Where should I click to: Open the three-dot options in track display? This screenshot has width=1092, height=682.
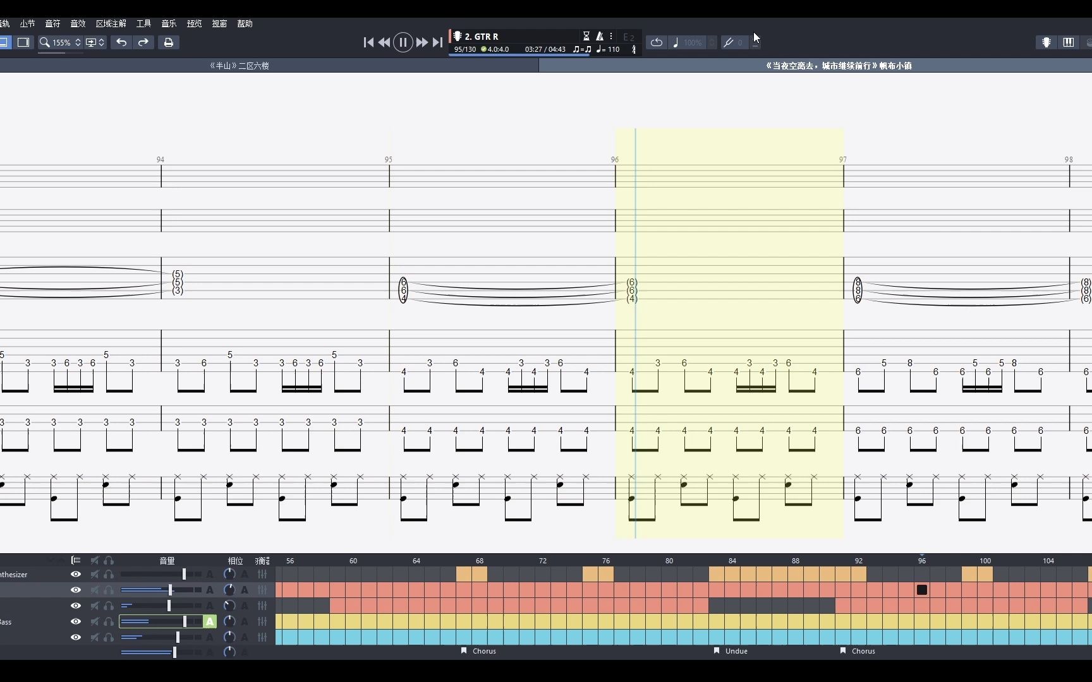pyautogui.click(x=611, y=37)
